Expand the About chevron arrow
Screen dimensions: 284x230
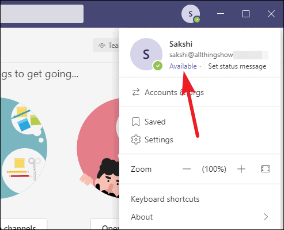tap(266, 217)
